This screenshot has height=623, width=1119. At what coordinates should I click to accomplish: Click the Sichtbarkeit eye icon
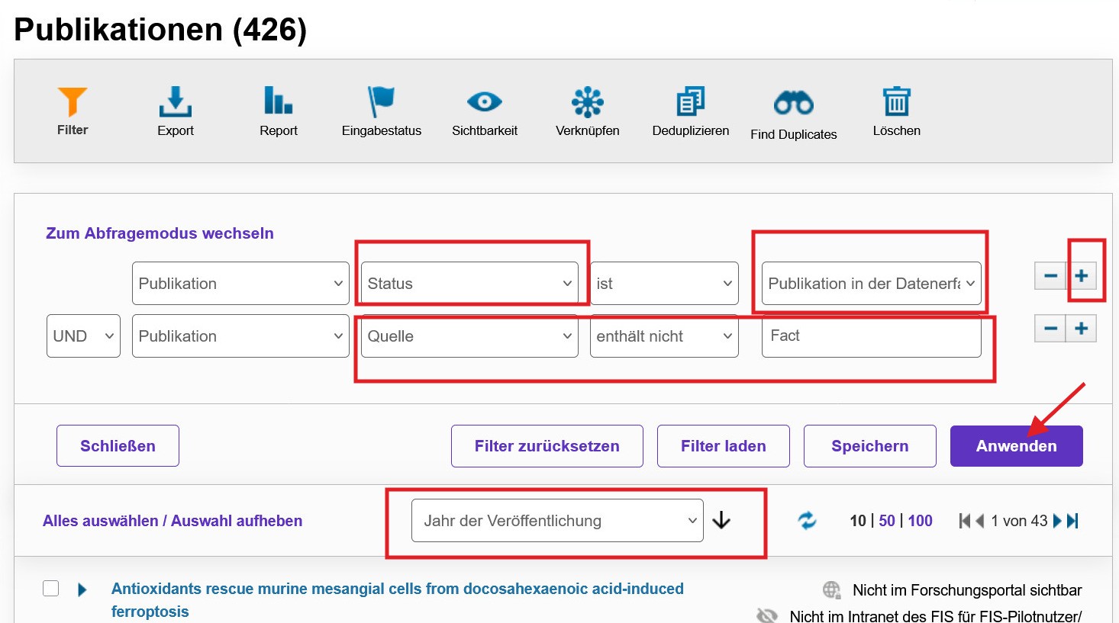click(x=485, y=101)
